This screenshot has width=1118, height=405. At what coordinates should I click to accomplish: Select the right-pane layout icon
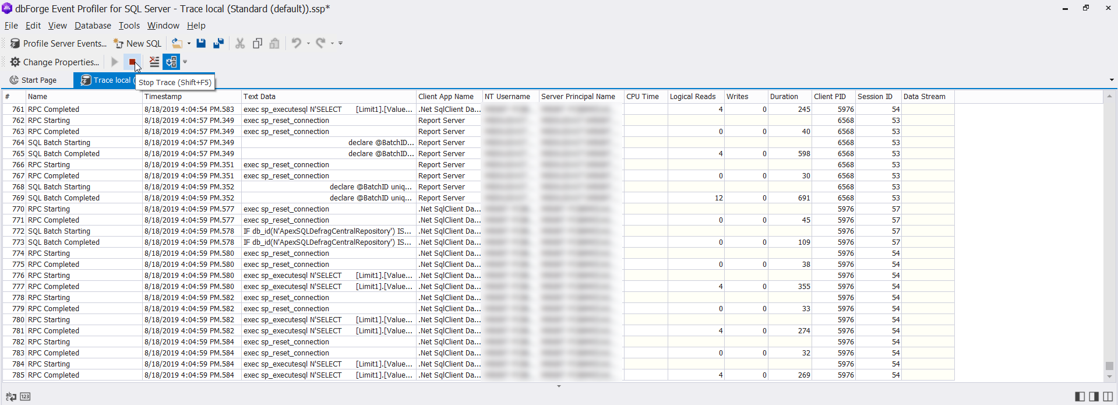pyautogui.click(x=1094, y=397)
